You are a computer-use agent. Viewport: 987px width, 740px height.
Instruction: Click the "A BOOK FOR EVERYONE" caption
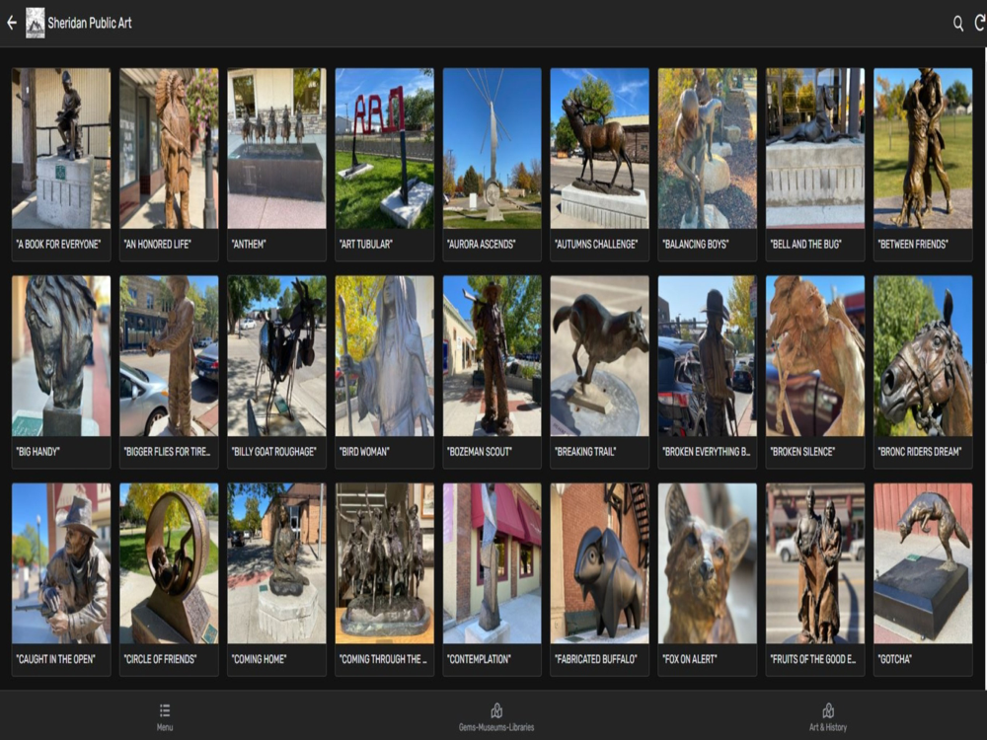coord(58,244)
